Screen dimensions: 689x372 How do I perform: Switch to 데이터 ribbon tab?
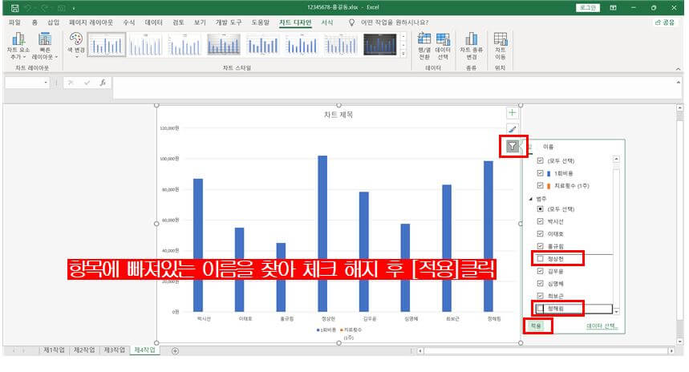pos(154,22)
